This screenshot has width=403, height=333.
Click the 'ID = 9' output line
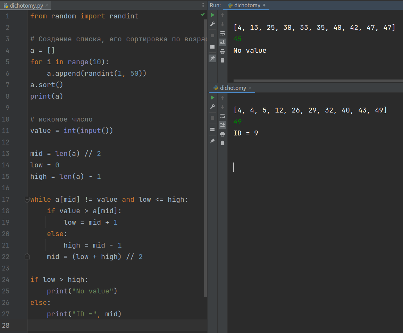click(246, 133)
